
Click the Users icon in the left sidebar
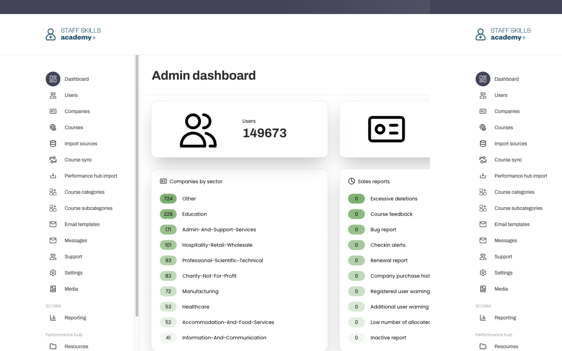click(x=53, y=95)
